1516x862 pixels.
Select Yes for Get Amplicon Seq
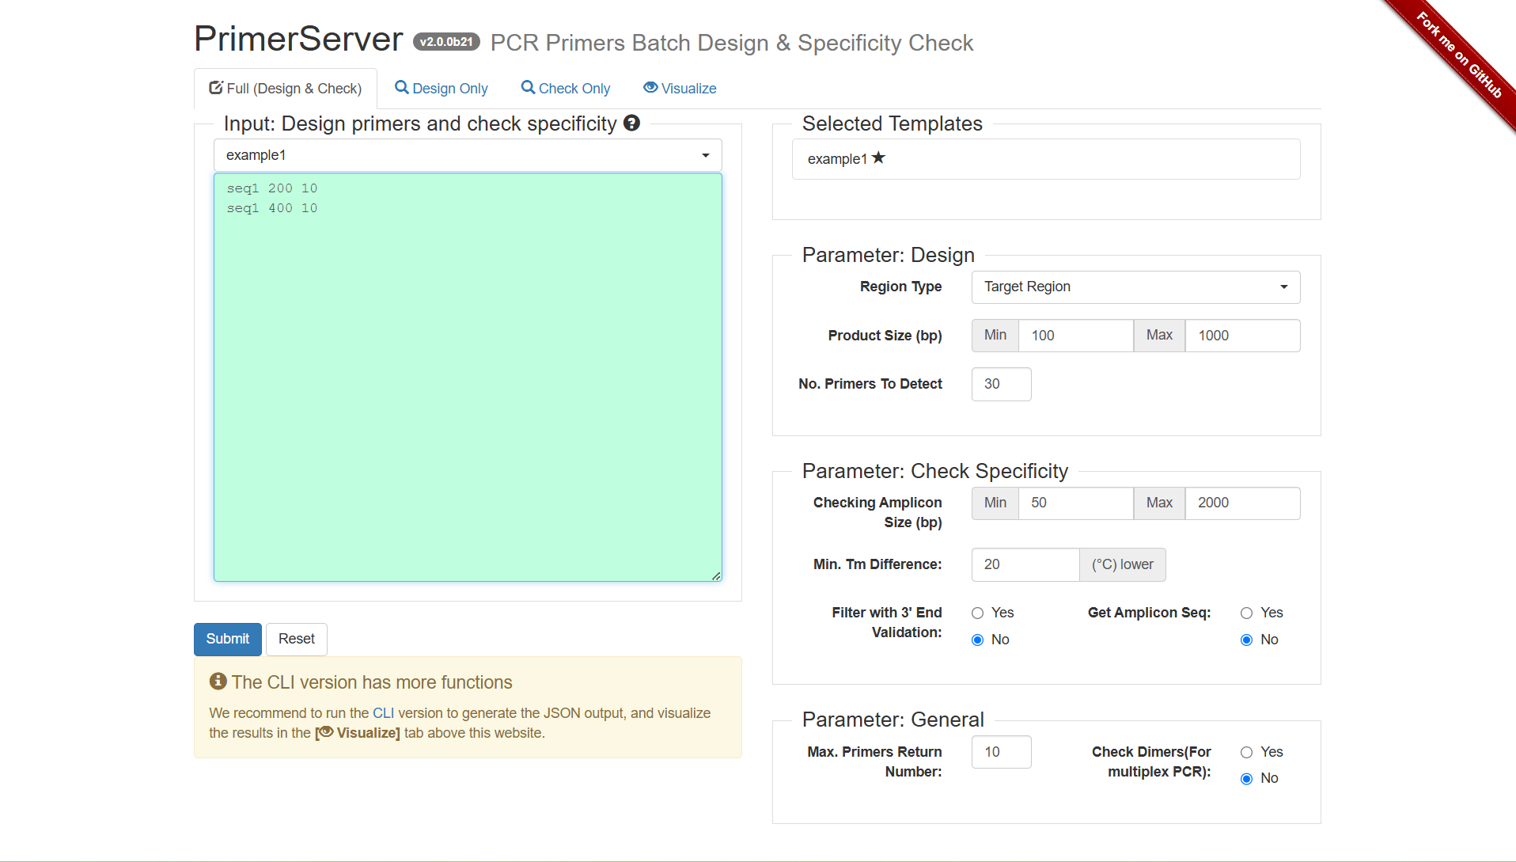click(1247, 612)
